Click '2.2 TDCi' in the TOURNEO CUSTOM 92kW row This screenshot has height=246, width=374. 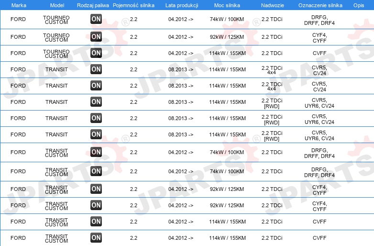(272, 37)
